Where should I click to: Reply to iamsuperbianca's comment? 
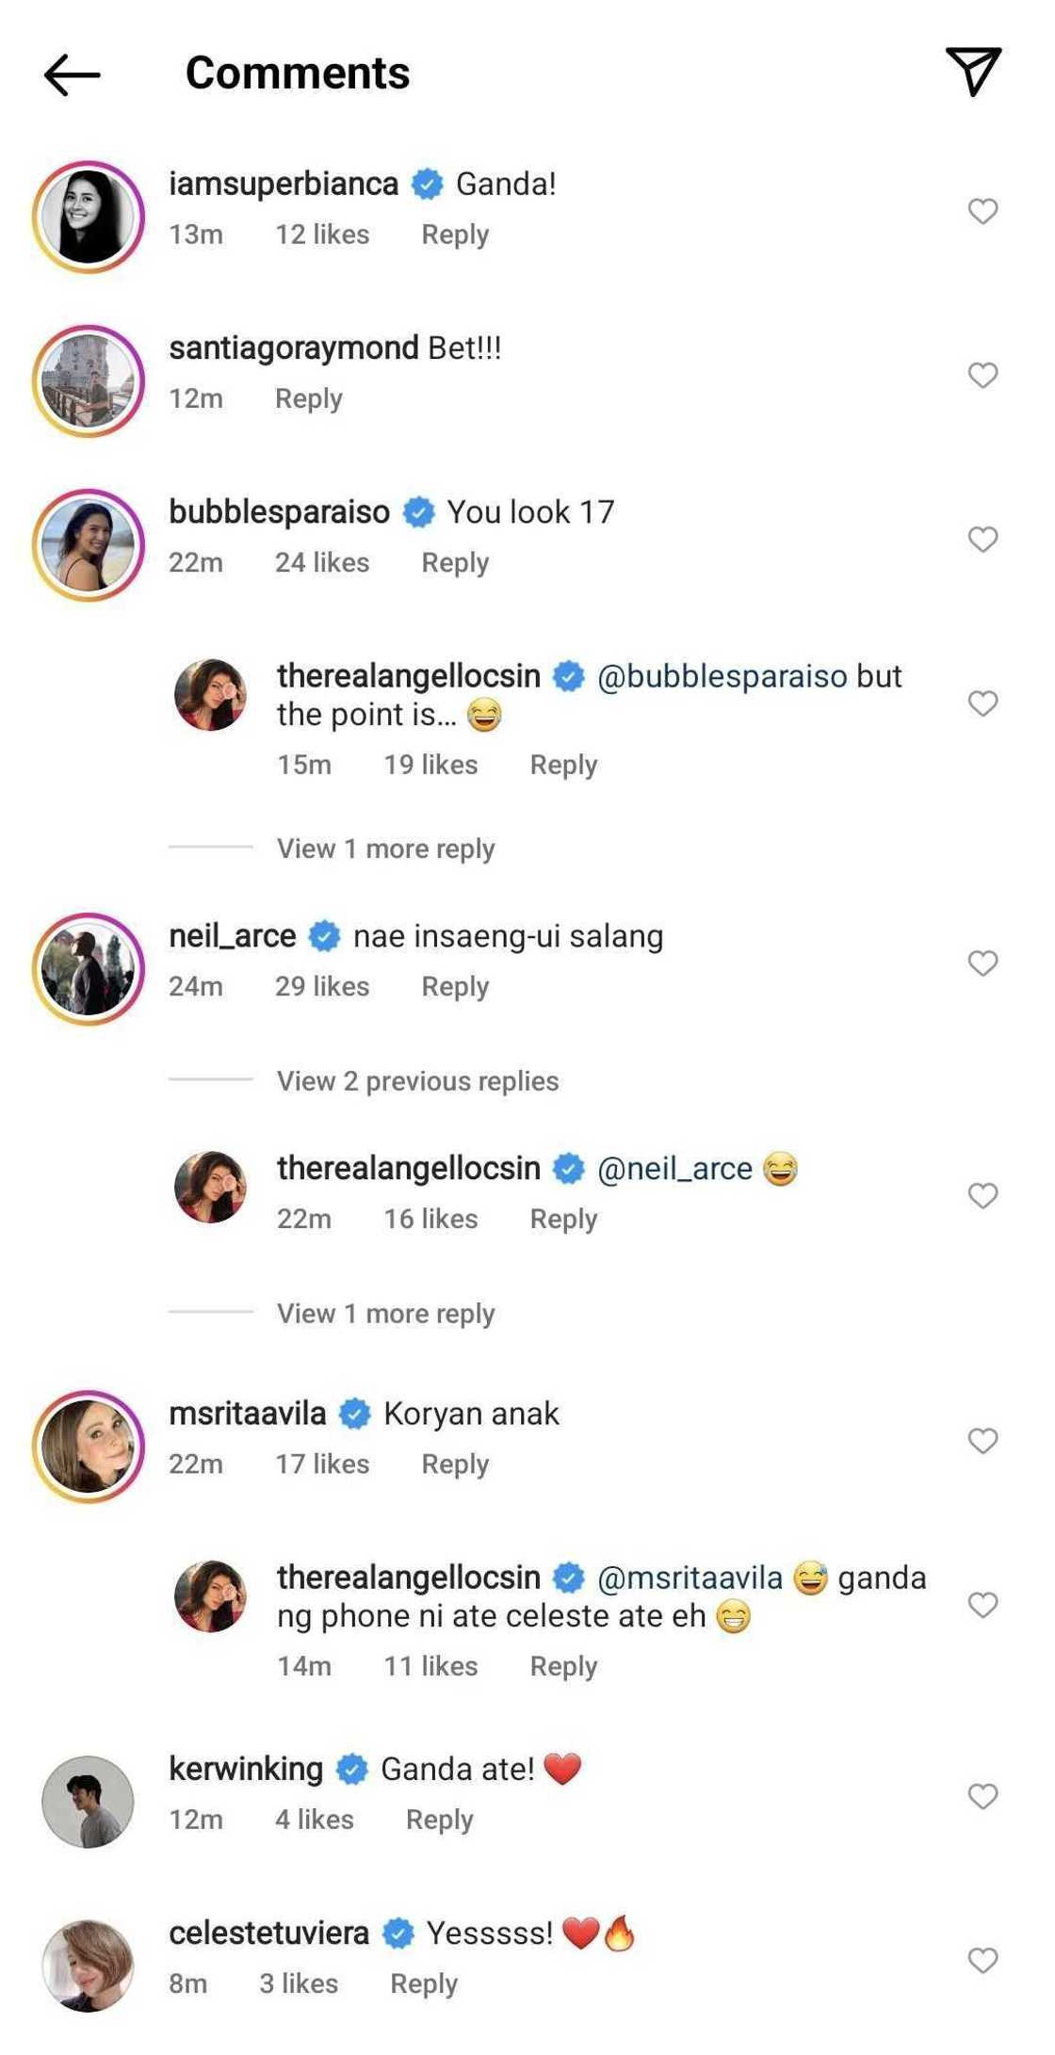tap(455, 235)
